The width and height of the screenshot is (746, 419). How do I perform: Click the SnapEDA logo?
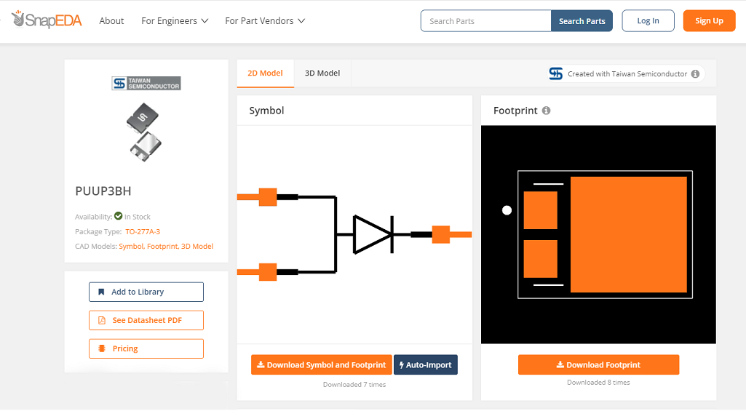47,20
